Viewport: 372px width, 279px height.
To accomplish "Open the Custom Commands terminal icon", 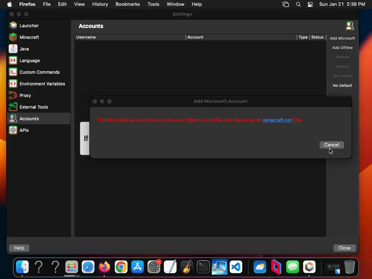I will 13,72.
